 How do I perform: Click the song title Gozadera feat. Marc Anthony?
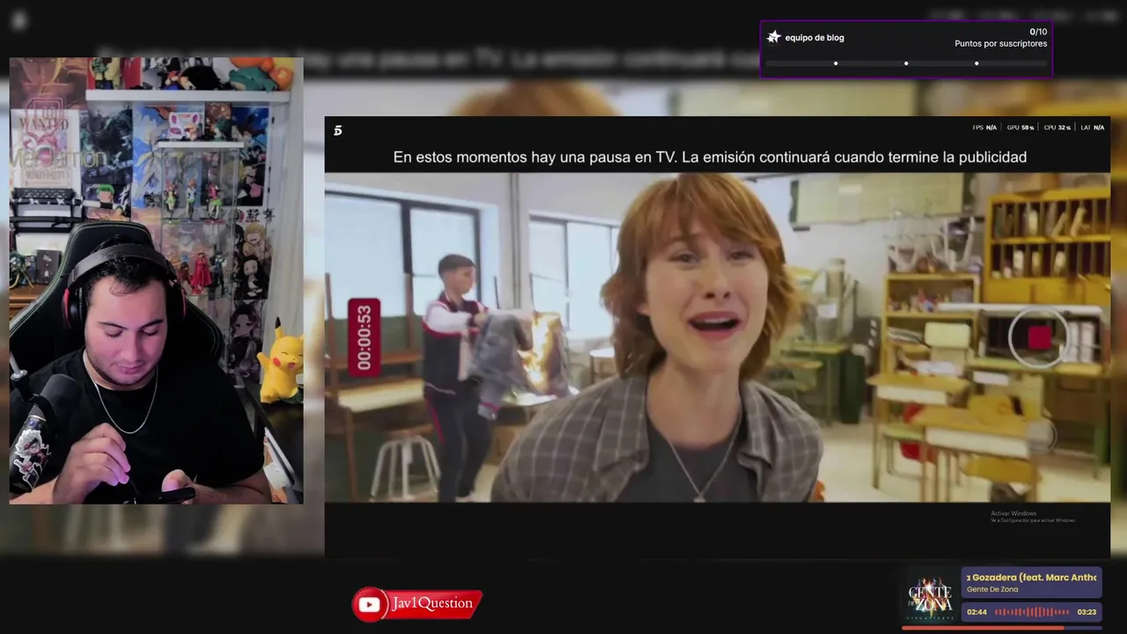click(x=1031, y=578)
